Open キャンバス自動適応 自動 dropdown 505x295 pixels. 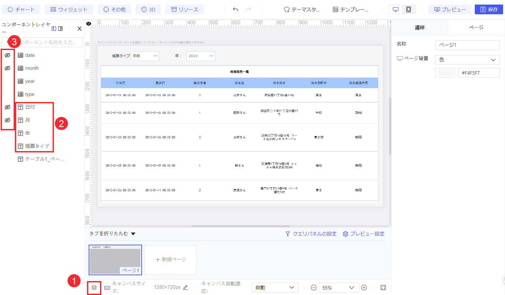click(x=275, y=288)
